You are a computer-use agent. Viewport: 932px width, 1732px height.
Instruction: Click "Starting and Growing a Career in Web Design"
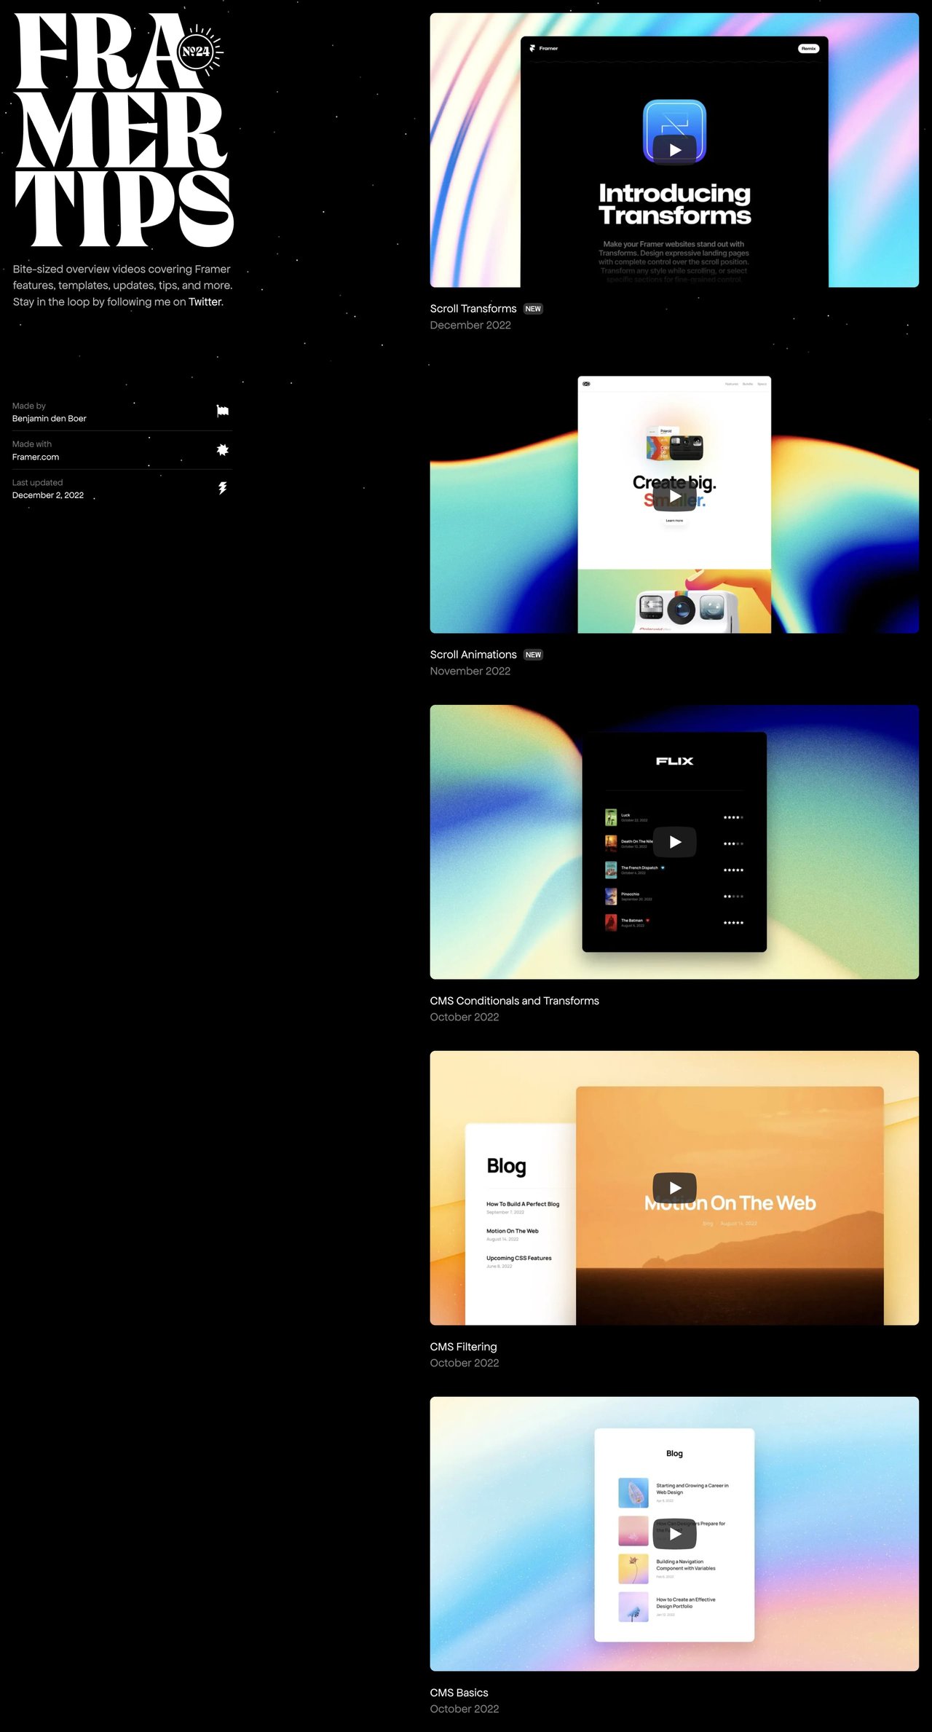click(674, 1493)
